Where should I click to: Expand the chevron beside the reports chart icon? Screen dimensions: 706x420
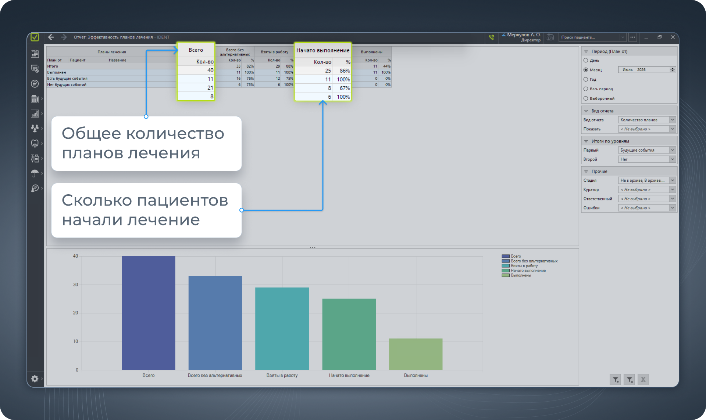pos(42,114)
